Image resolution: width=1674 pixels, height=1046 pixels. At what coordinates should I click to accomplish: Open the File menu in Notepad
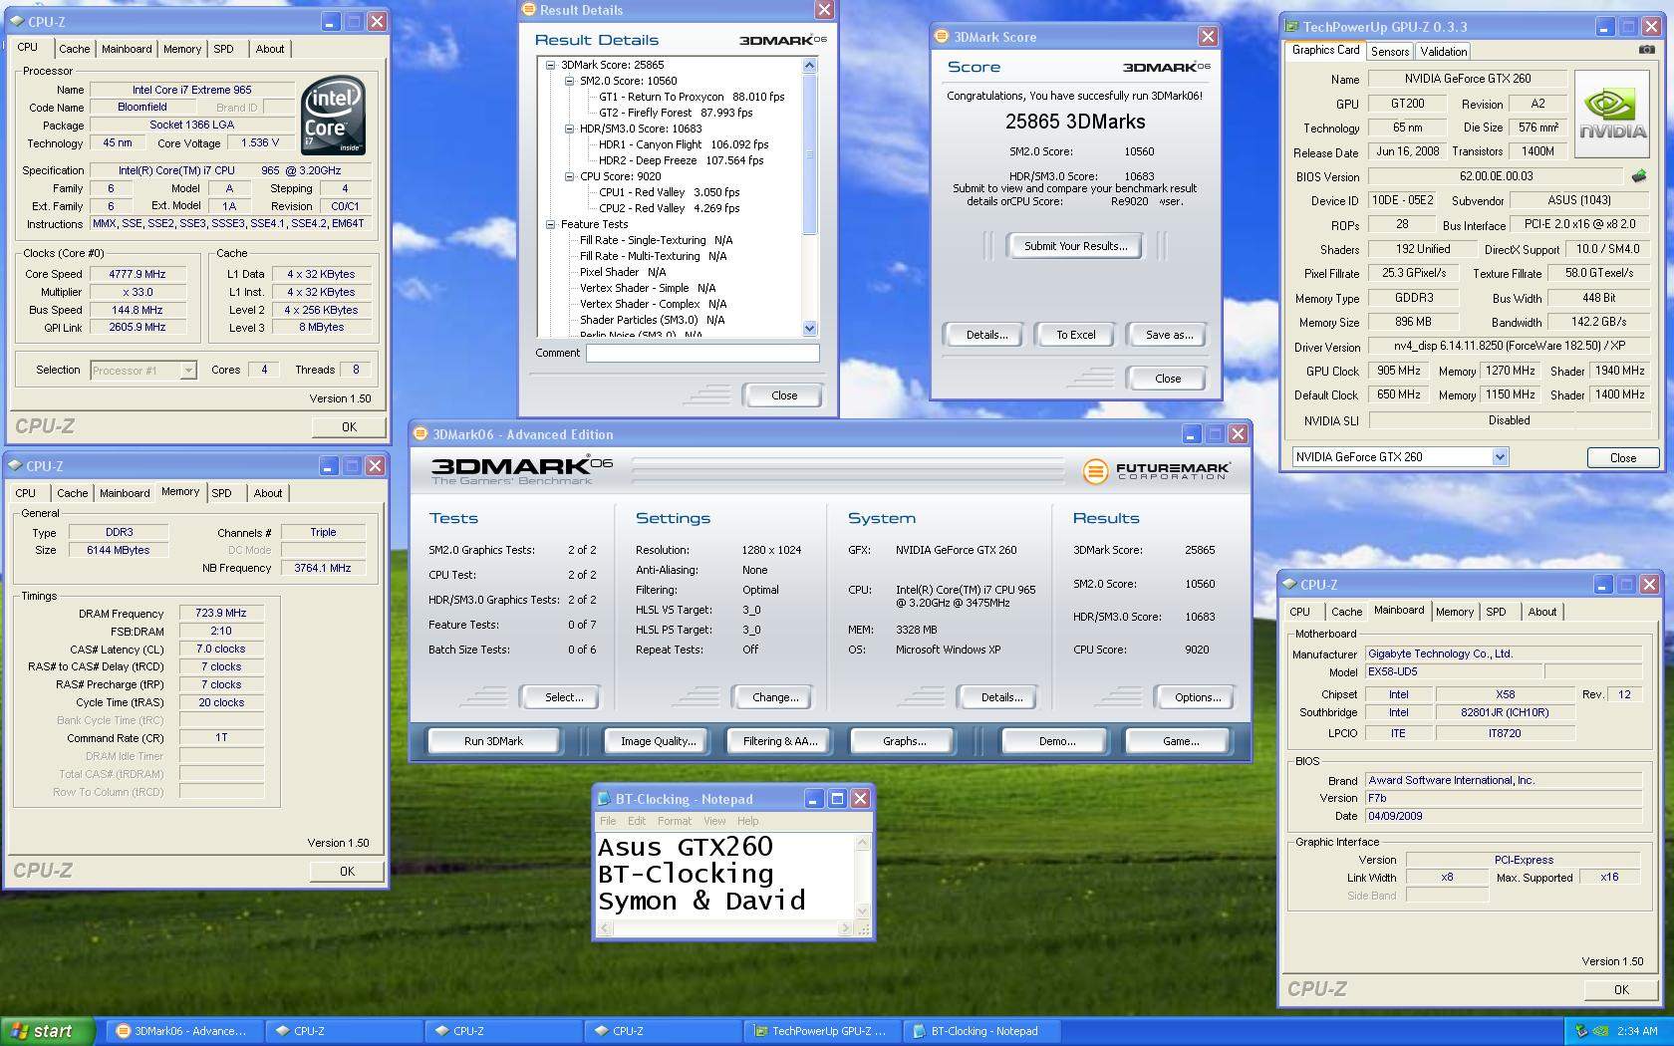point(608,821)
